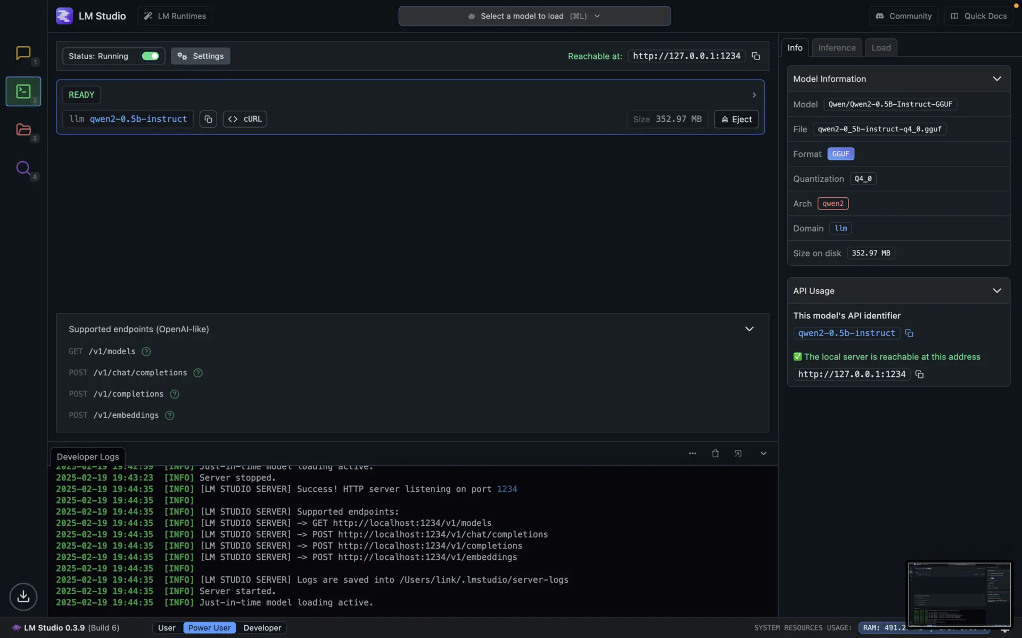Expand the Supported endpoints section
1022x638 pixels.
tap(749, 329)
